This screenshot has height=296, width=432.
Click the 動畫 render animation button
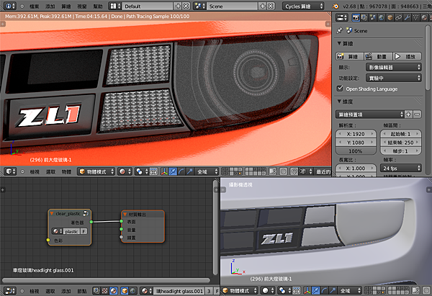click(x=379, y=56)
